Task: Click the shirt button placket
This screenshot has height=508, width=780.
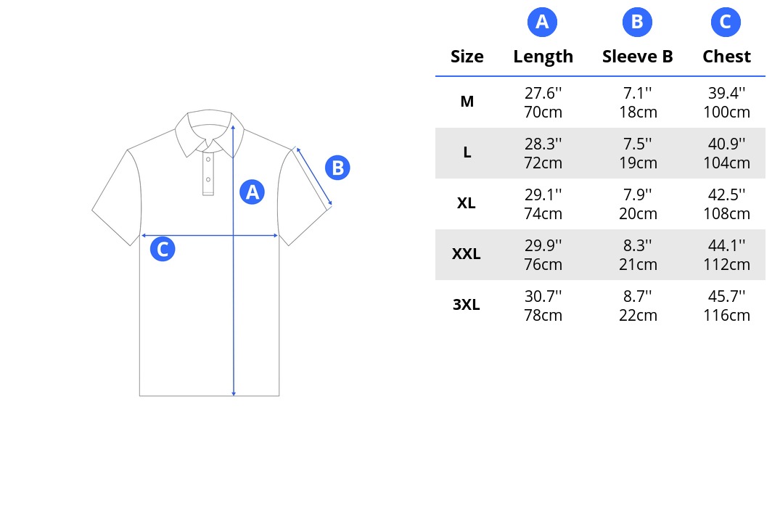Action: (x=208, y=173)
